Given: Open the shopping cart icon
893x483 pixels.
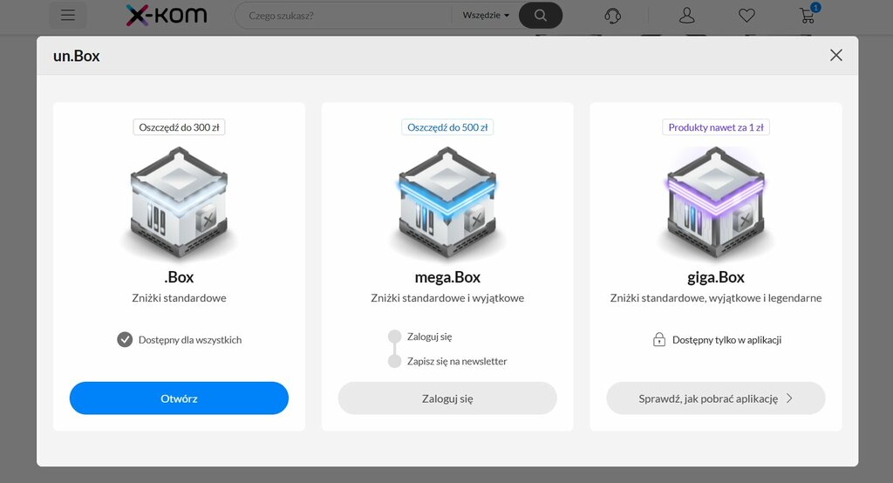Looking at the screenshot, I should (808, 16).
